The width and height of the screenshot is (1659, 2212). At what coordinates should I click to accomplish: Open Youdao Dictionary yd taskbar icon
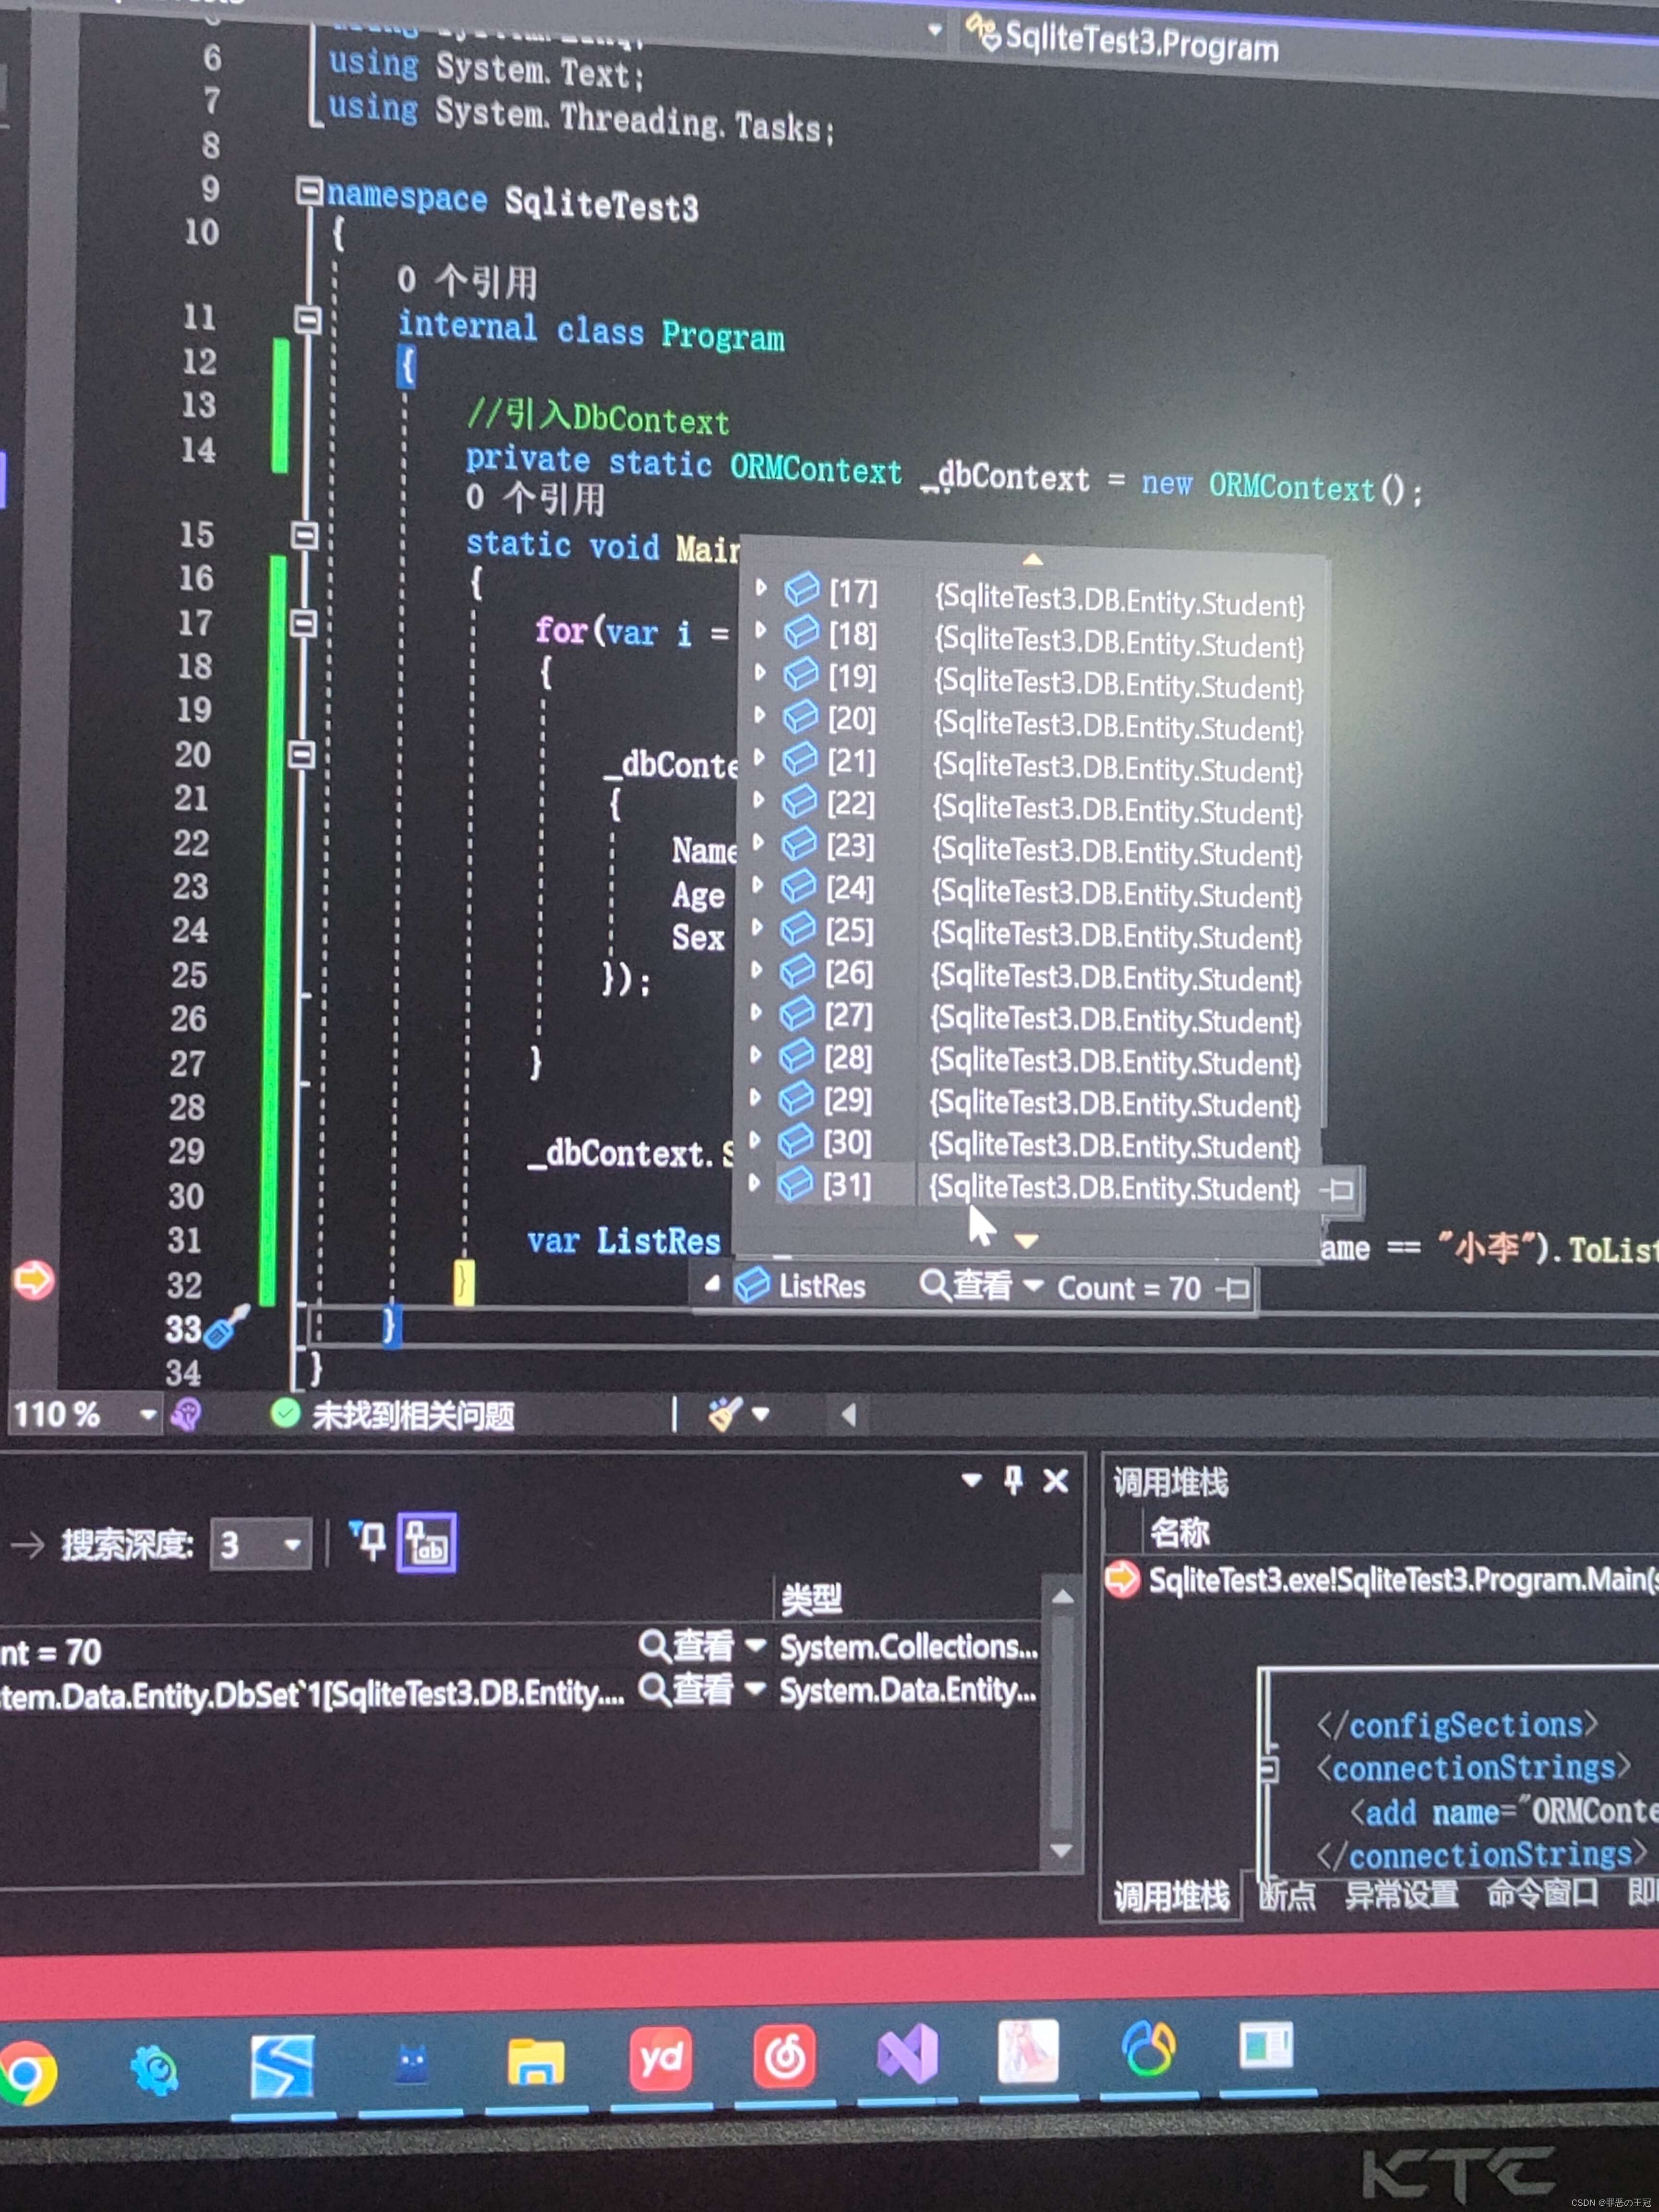pyautogui.click(x=661, y=2059)
